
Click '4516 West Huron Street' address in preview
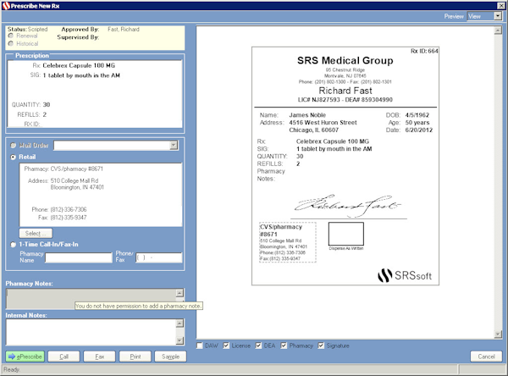(323, 123)
